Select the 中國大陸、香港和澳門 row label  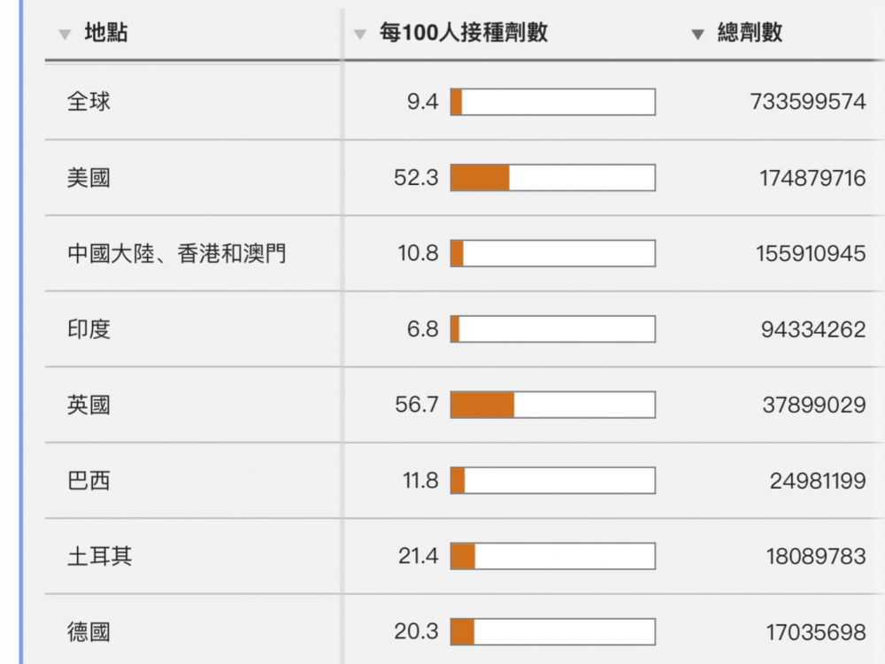(176, 254)
